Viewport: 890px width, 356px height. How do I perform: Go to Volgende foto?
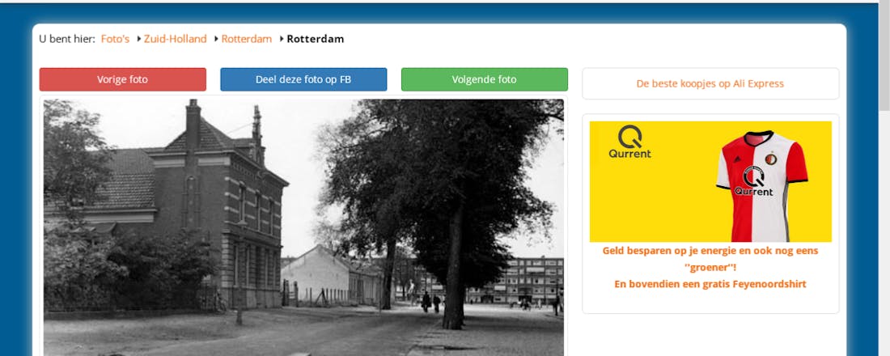(484, 79)
